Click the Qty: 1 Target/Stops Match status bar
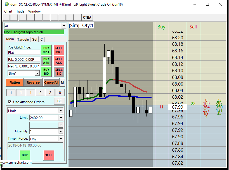The width and height of the screenshot is (229, 170). tap(34, 32)
